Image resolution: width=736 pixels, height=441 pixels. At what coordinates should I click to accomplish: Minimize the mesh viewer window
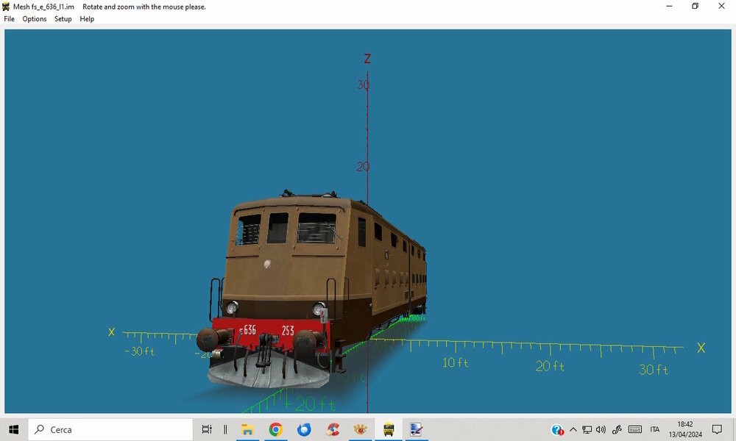[669, 6]
